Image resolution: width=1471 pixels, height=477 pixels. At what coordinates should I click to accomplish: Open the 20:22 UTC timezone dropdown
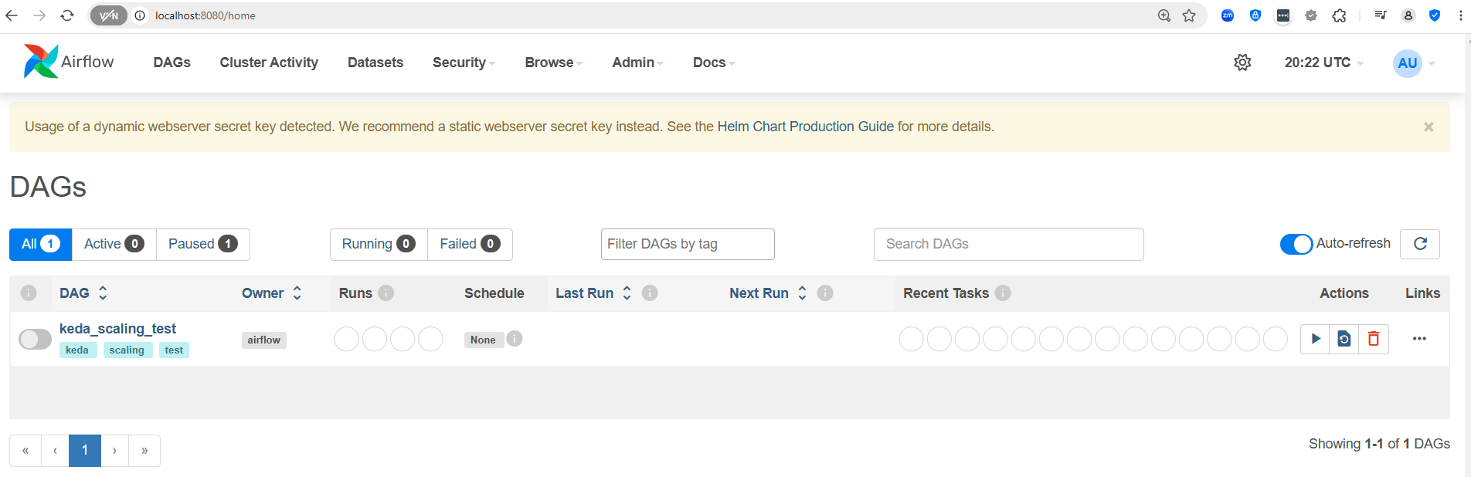click(x=1324, y=63)
